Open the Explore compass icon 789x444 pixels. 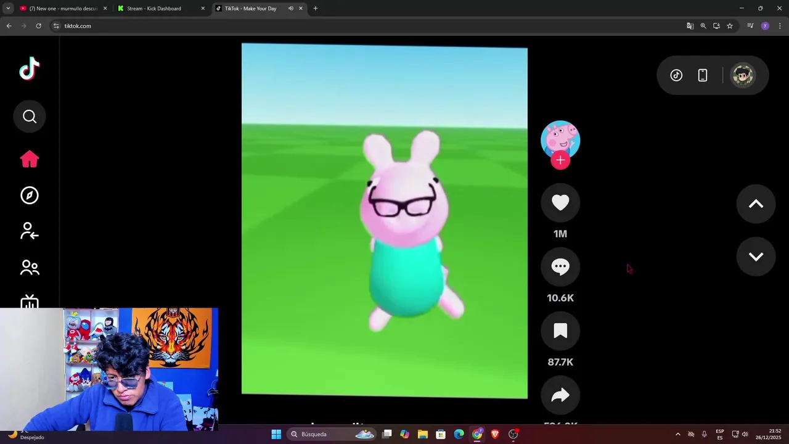tap(30, 195)
